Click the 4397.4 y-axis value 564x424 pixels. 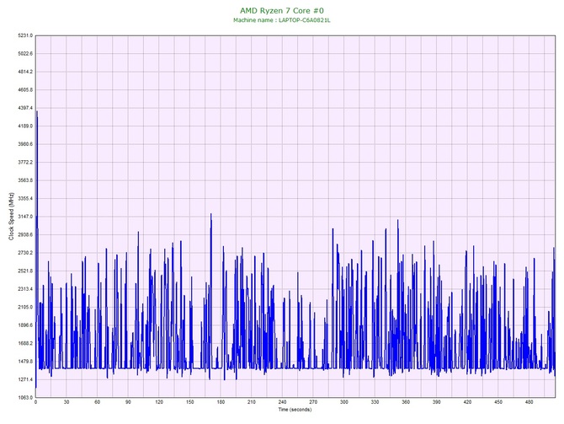pyautogui.click(x=25, y=108)
